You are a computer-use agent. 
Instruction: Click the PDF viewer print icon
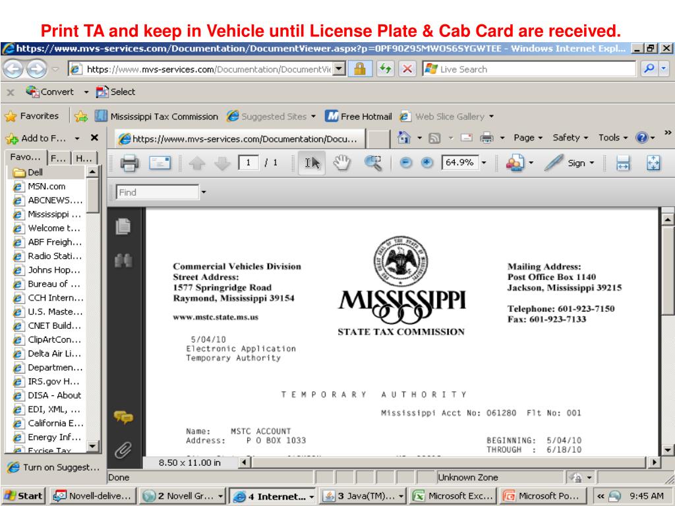click(x=130, y=163)
